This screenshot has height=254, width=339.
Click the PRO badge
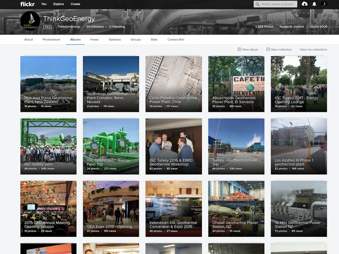click(x=47, y=27)
